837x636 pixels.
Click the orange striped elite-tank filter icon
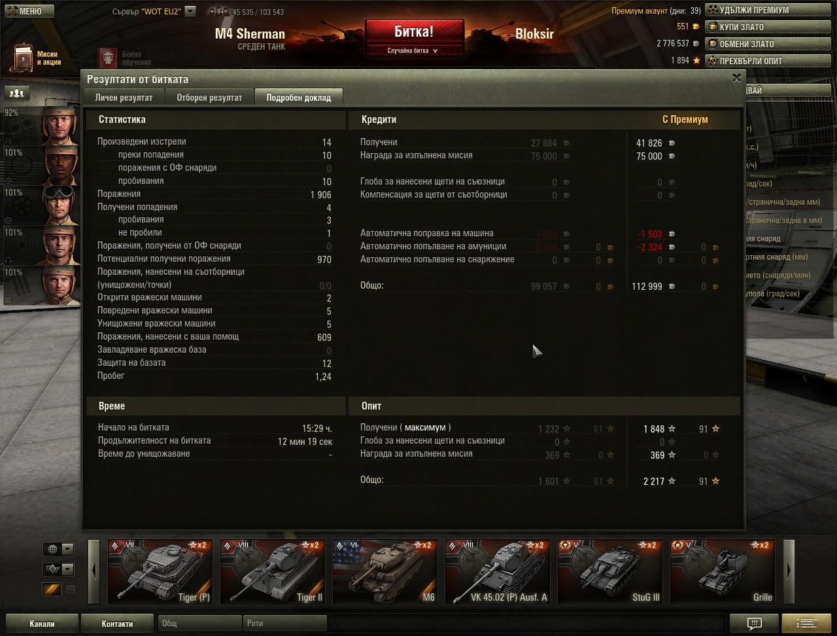(x=52, y=590)
